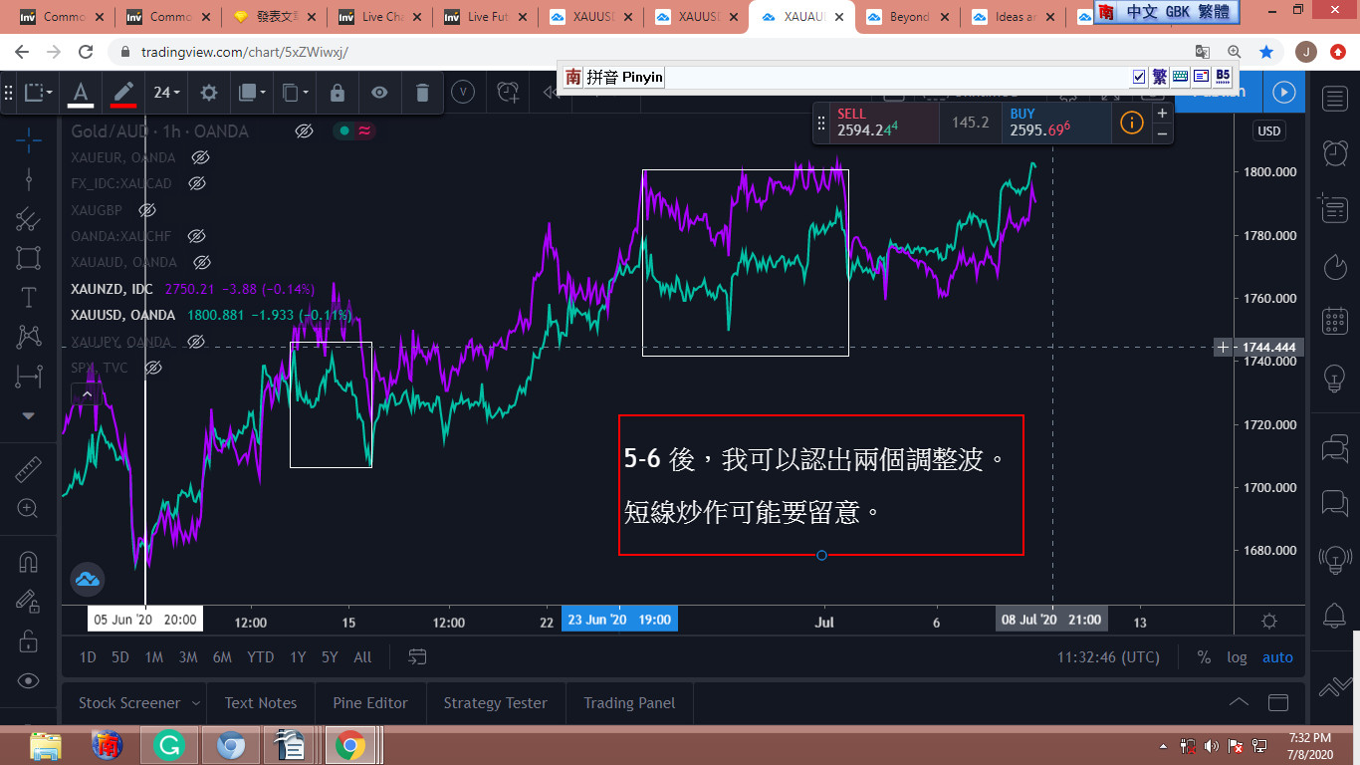Open drawing settings gear in floating toolbar
1360x765 pixels.
coord(208,93)
